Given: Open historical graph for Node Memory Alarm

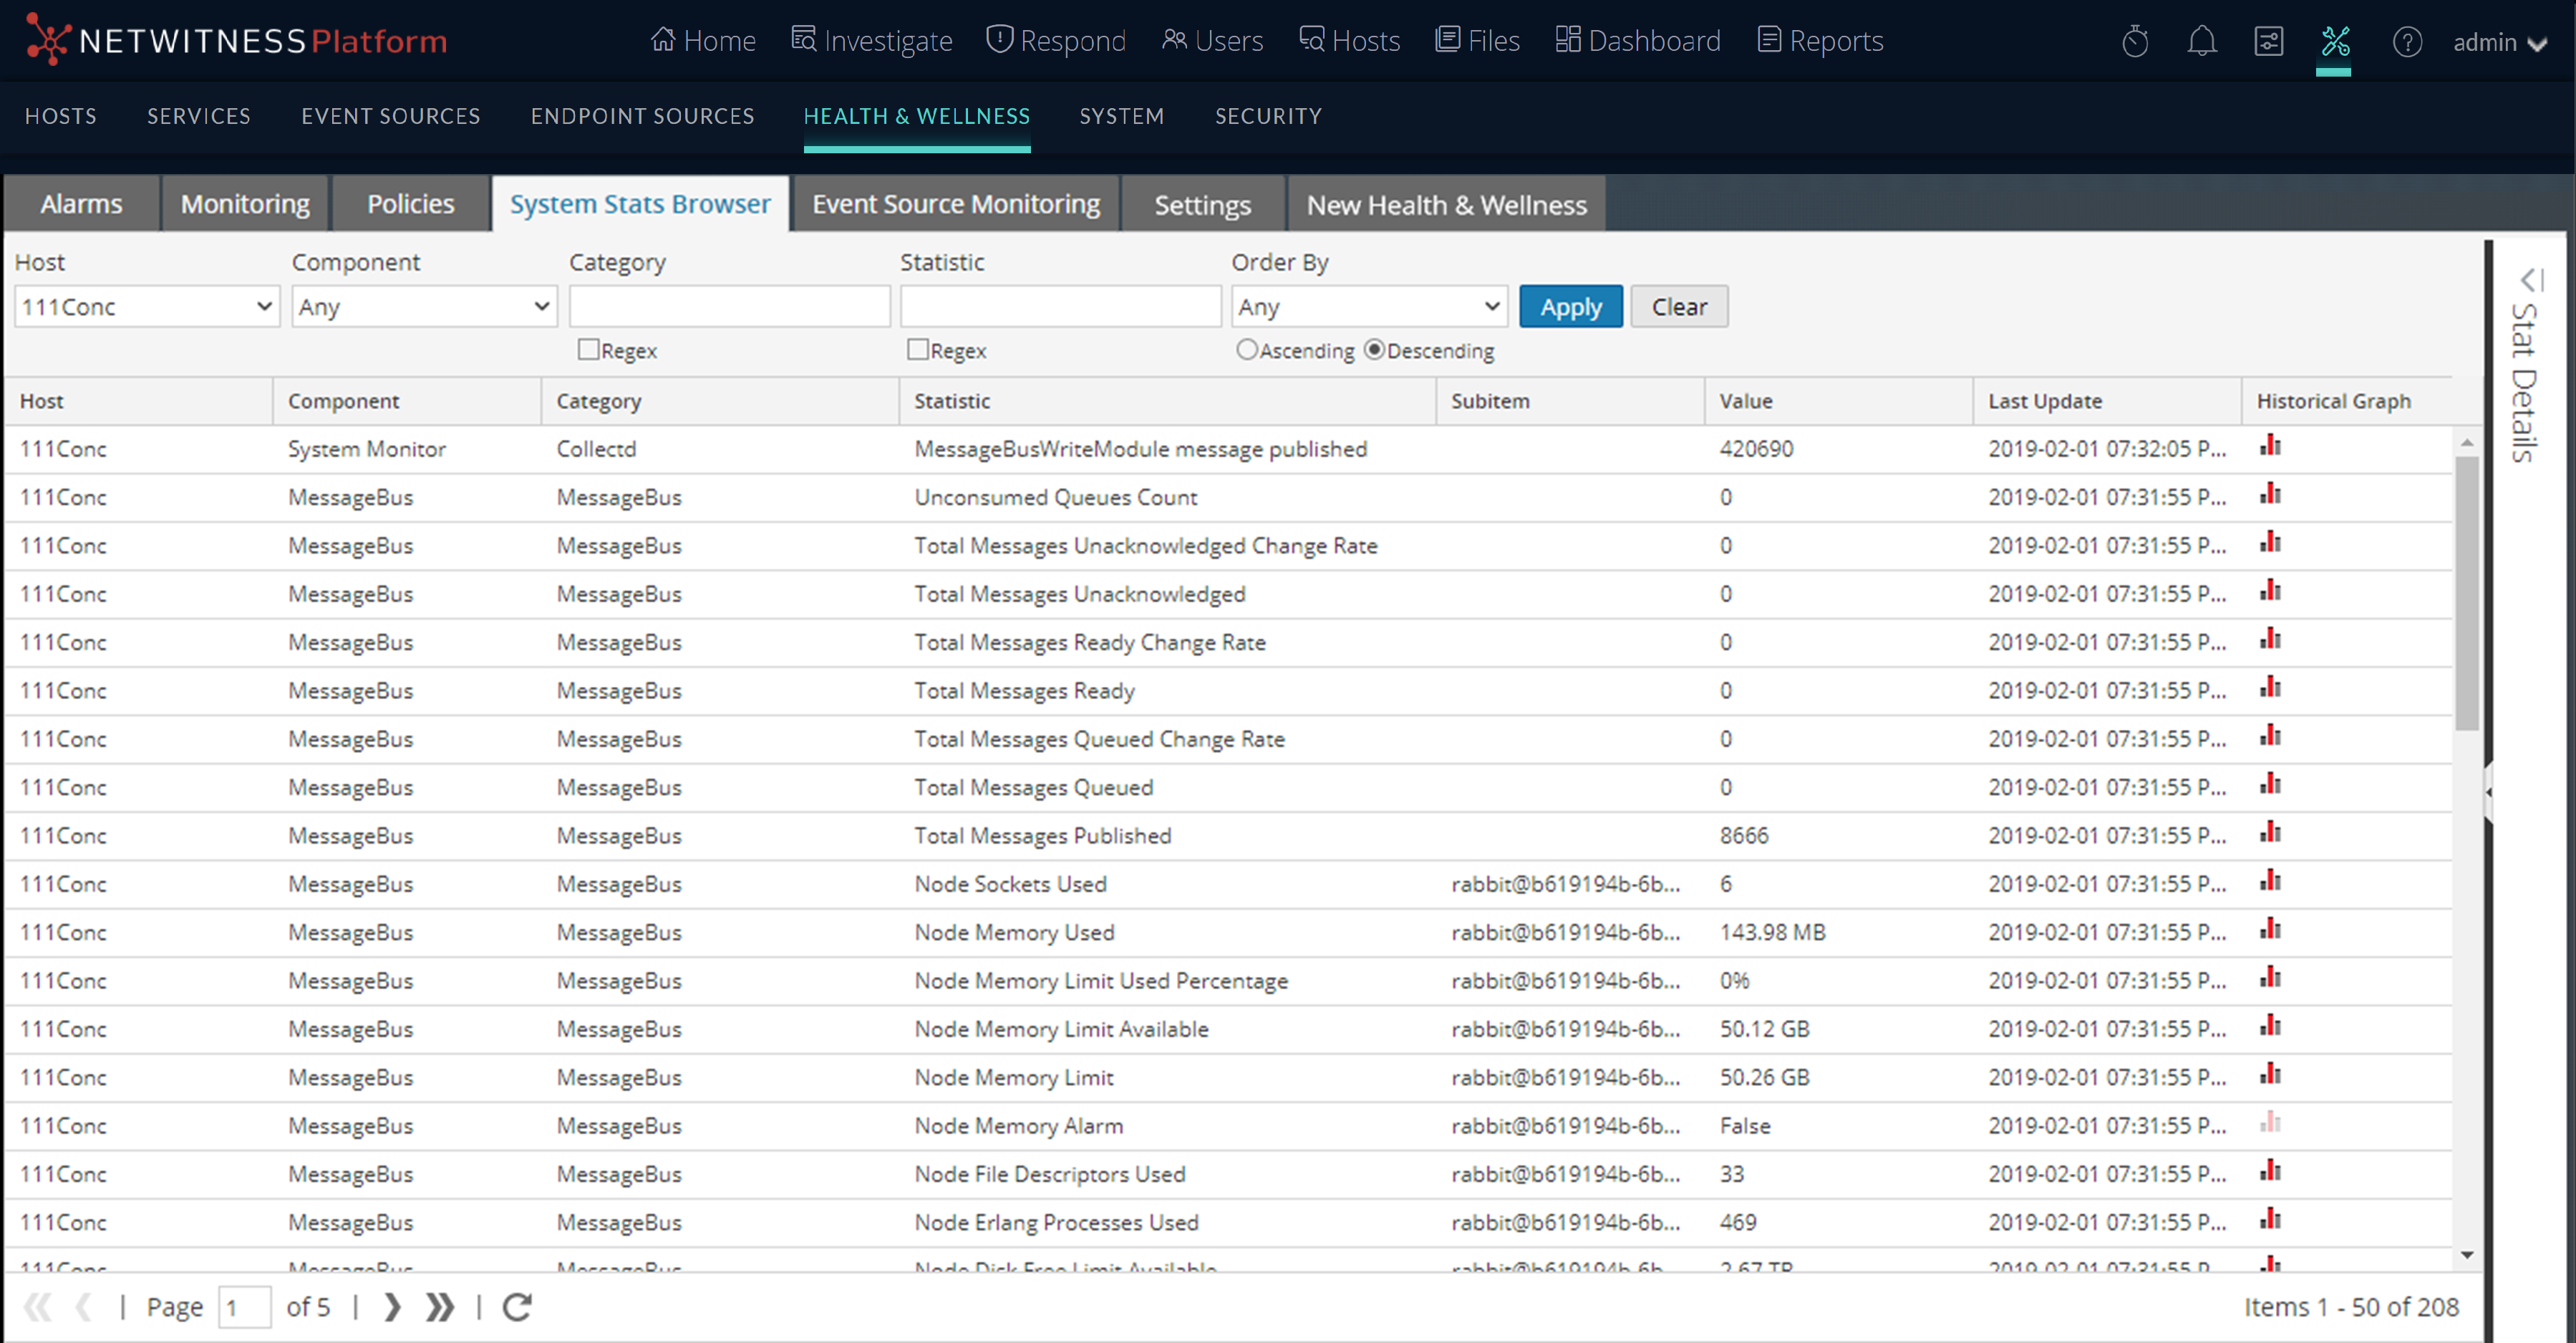Looking at the screenshot, I should pyautogui.click(x=2270, y=1123).
